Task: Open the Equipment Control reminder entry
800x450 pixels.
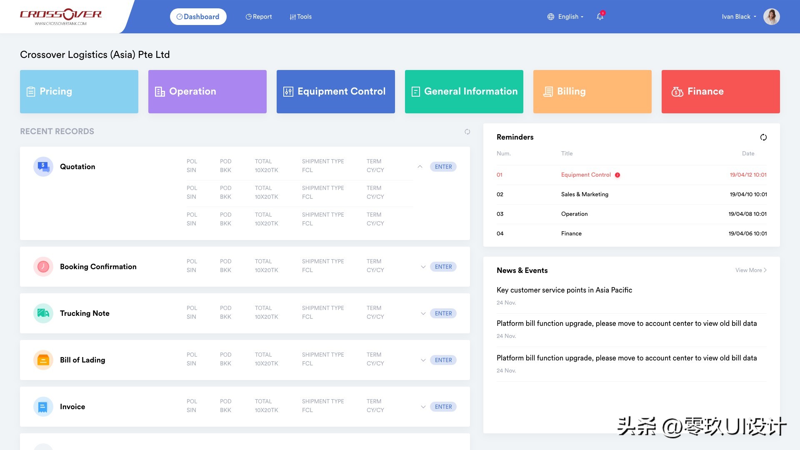Action: click(586, 175)
